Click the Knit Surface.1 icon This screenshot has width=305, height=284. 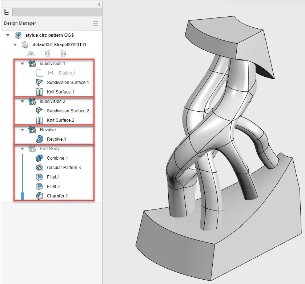coord(40,92)
